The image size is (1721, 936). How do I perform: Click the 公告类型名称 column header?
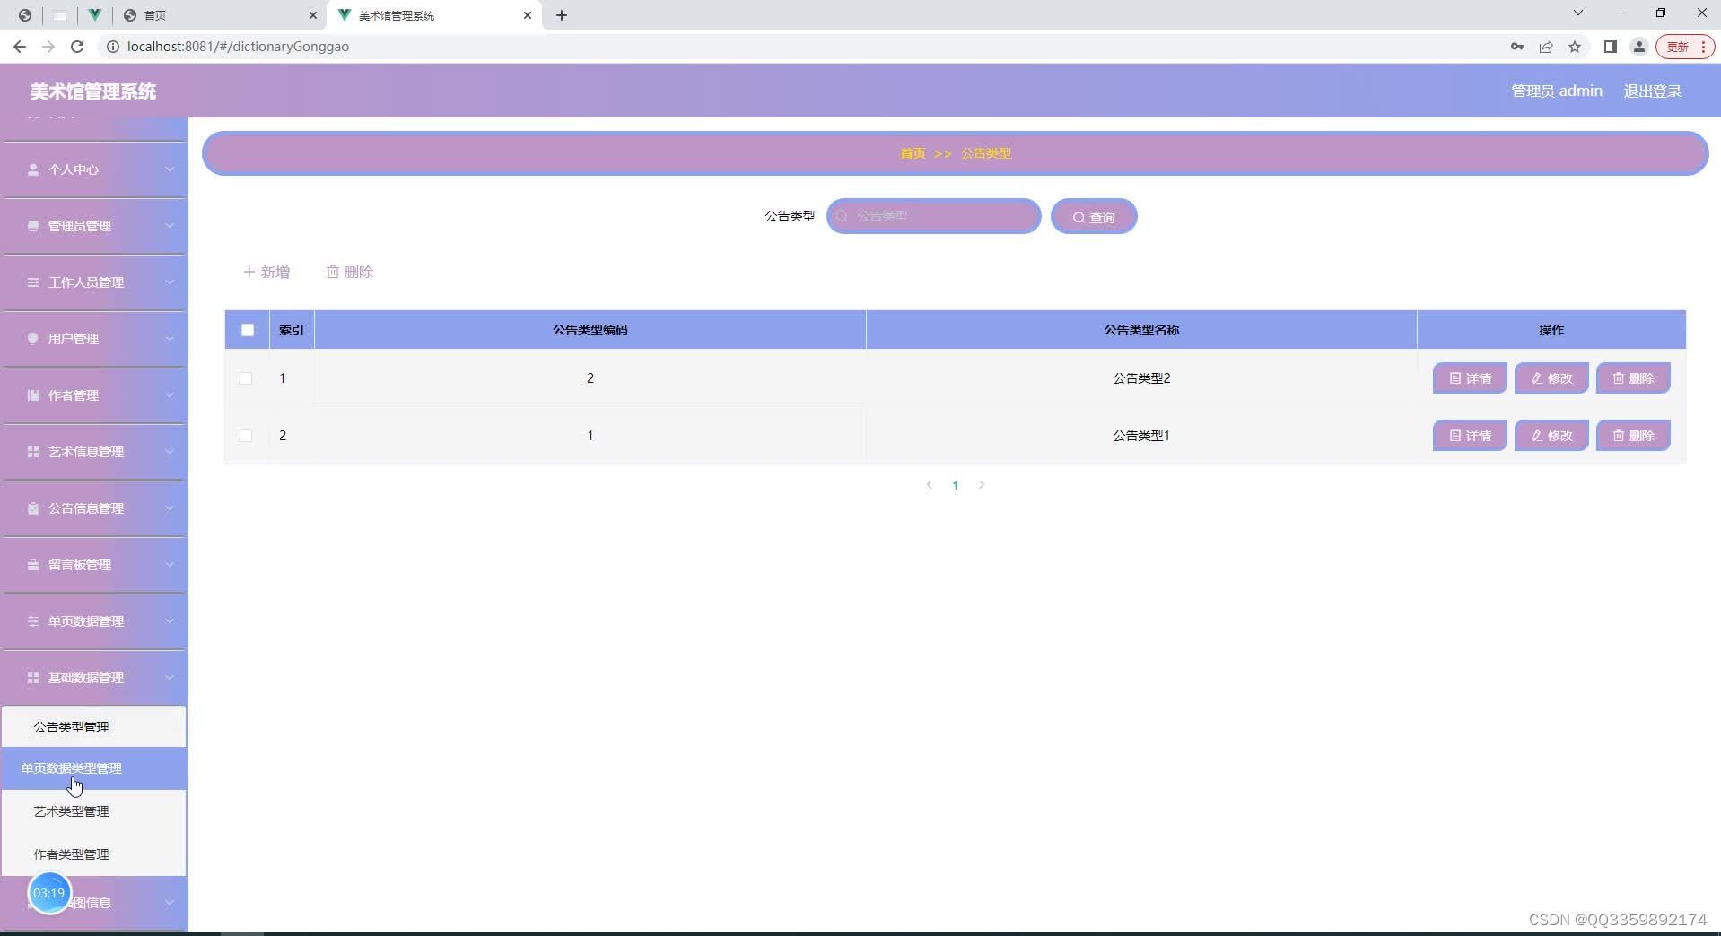(1141, 330)
